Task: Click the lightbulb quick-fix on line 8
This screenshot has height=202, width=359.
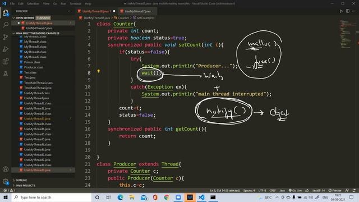Action: [x=99, y=71]
